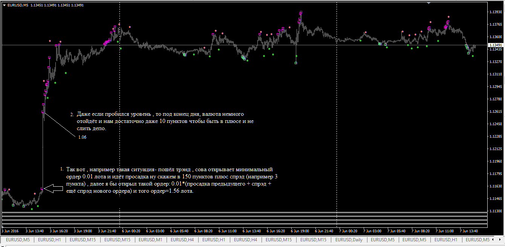Click the 7 Jun 03:00 time label

372,231
